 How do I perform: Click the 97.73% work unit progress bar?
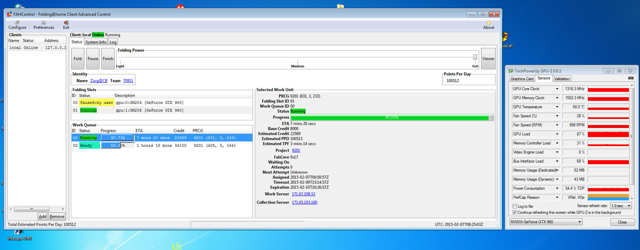click(x=392, y=118)
